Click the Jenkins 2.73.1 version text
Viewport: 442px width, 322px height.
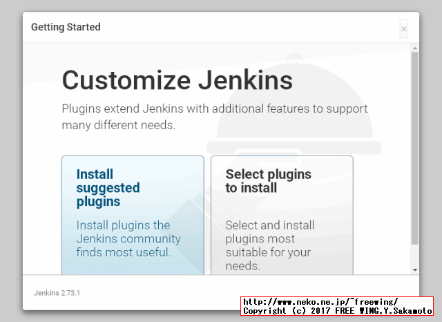click(57, 293)
